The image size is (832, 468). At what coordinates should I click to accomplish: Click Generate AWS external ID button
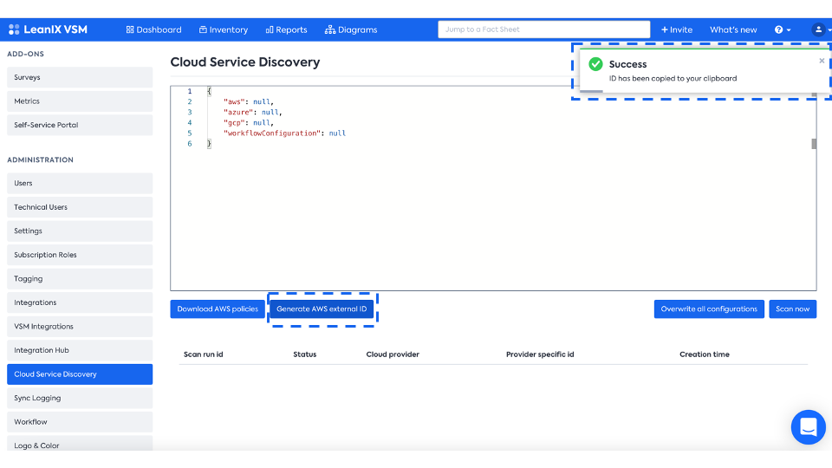click(322, 309)
